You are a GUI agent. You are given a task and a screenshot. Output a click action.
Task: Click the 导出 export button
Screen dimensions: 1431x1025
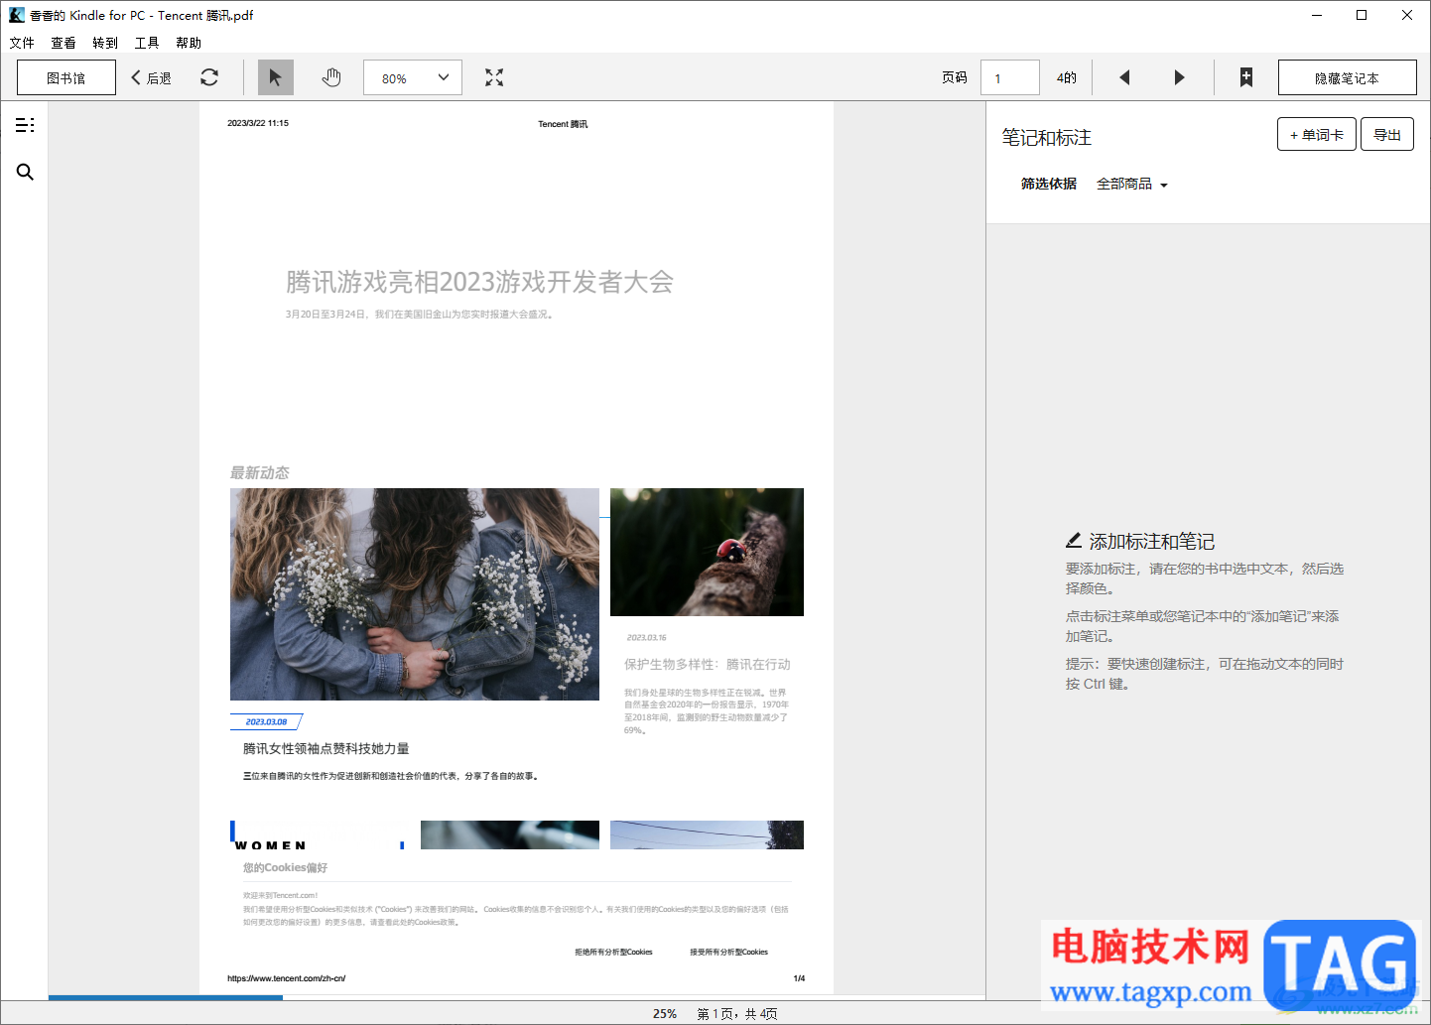pos(1387,135)
